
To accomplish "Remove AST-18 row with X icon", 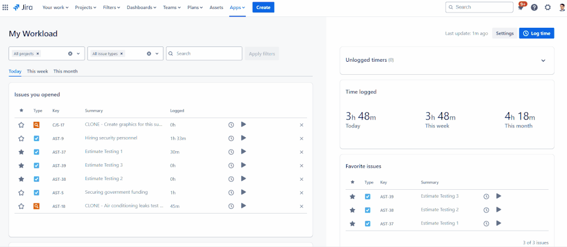I will coord(301,206).
